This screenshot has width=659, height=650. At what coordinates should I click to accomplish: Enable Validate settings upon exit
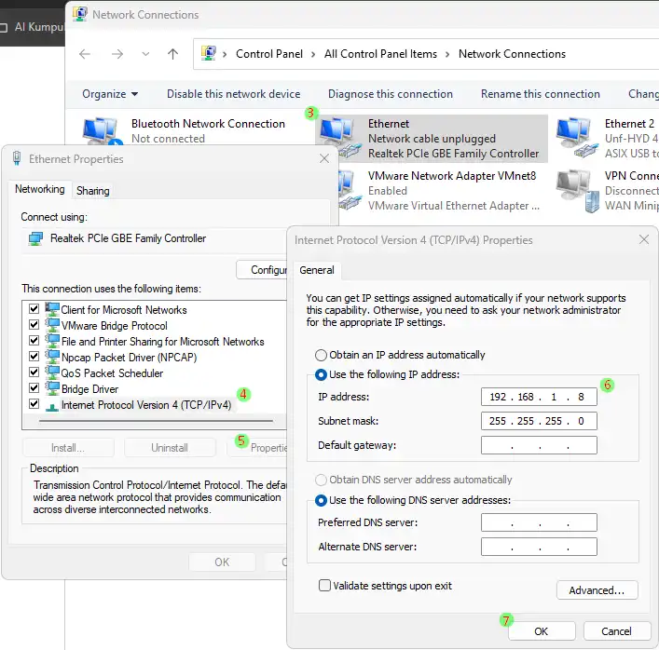tap(324, 586)
